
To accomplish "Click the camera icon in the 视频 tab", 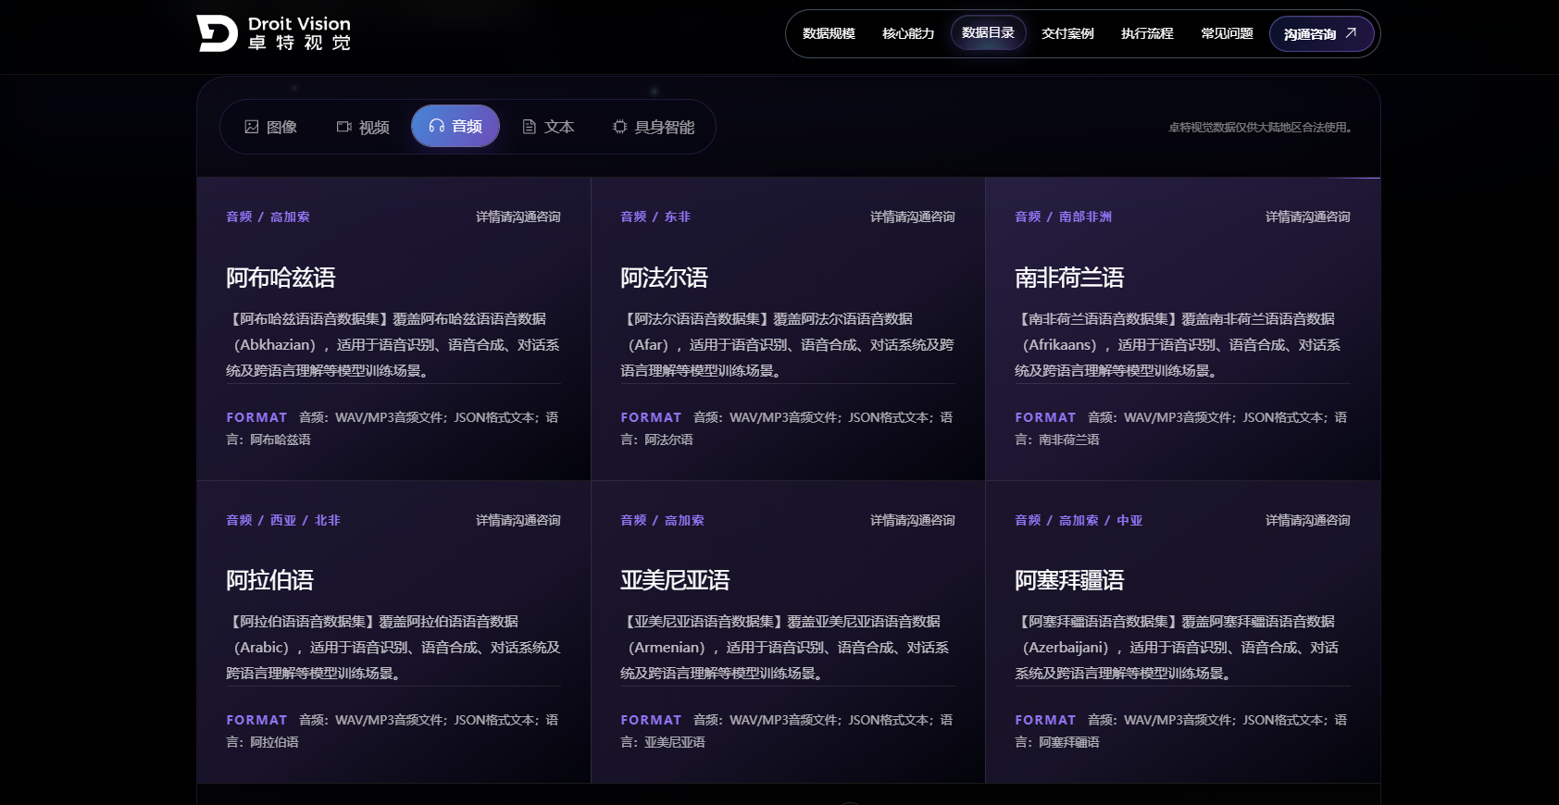I will 343,127.
